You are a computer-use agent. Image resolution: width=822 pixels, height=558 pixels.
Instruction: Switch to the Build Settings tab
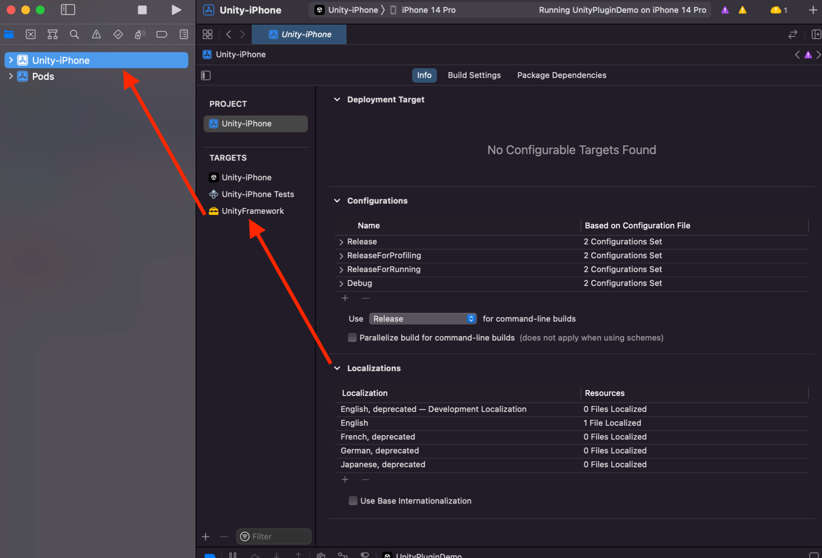(x=474, y=75)
